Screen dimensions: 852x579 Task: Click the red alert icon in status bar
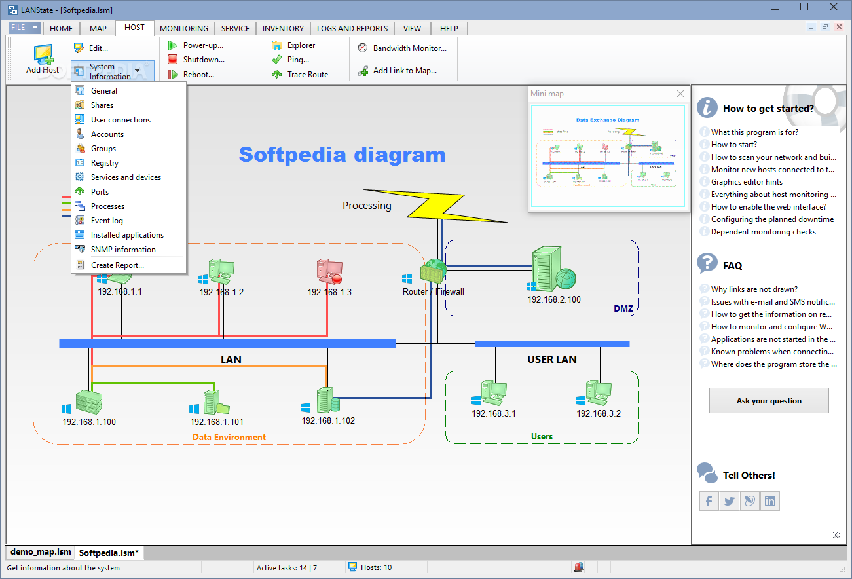pos(579,567)
